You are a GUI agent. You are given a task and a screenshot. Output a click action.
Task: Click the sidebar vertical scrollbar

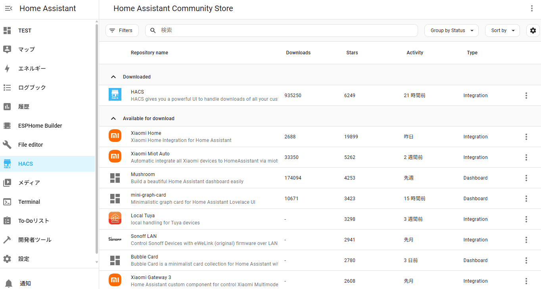tap(97, 139)
